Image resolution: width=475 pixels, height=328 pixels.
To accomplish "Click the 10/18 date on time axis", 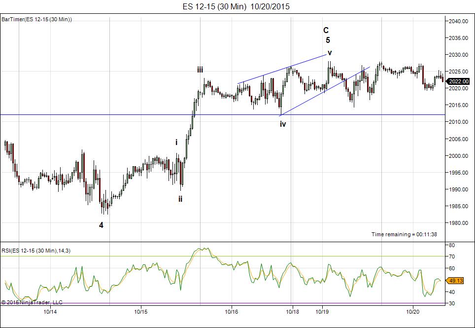I will tap(292, 311).
